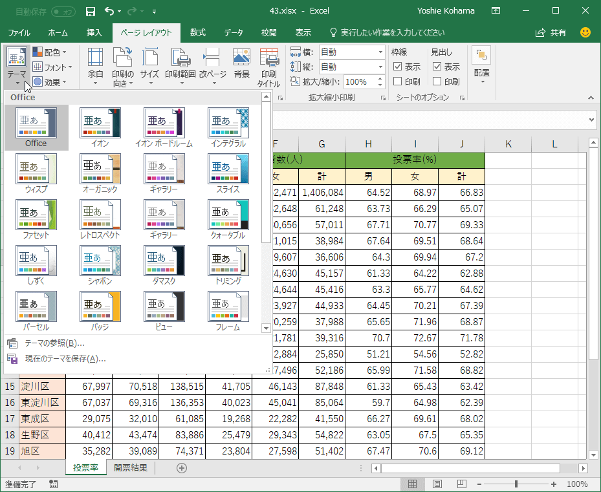The height and width of the screenshot is (492, 601).
Task: Add a new sheet with plus icon
Action: 182,468
